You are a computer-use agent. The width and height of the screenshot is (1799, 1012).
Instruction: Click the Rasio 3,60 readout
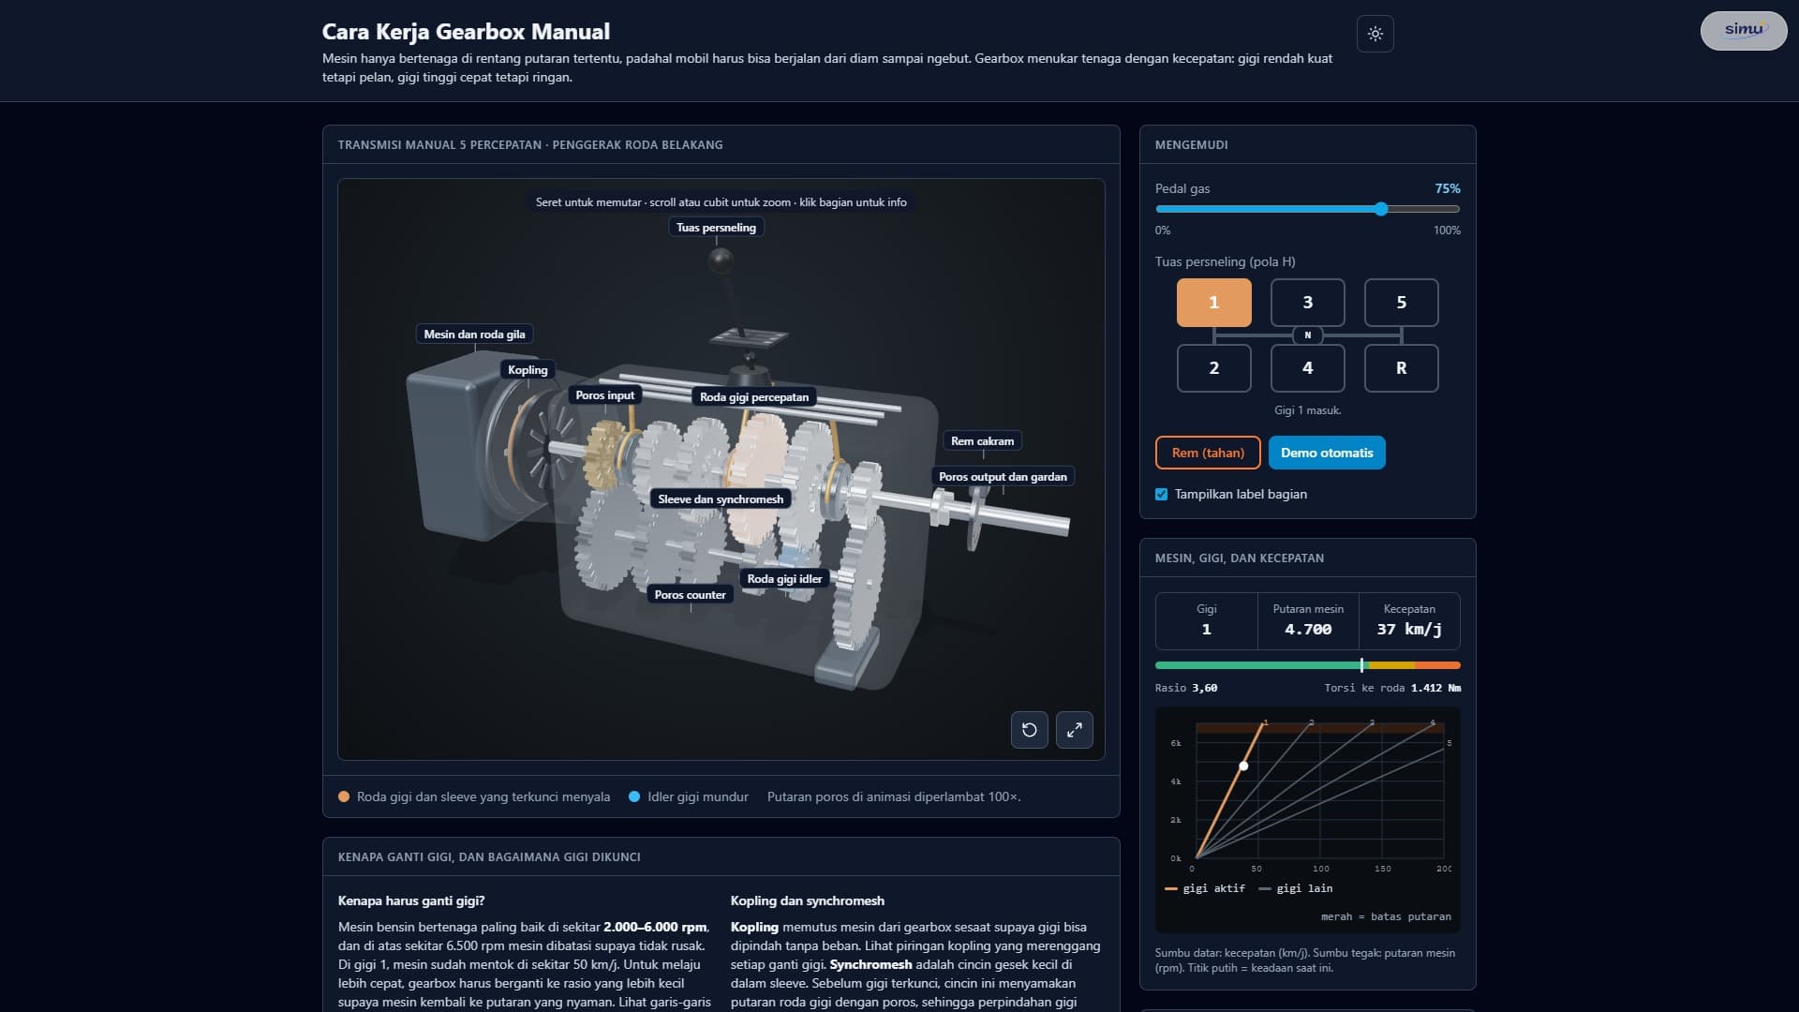[x=1186, y=688]
